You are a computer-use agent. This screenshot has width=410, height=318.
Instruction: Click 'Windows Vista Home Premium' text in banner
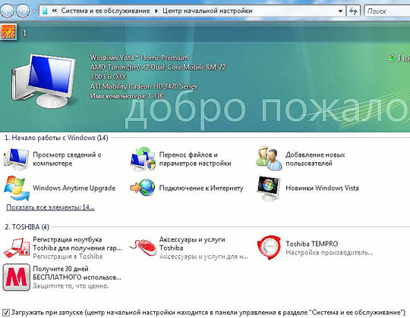[x=140, y=58]
